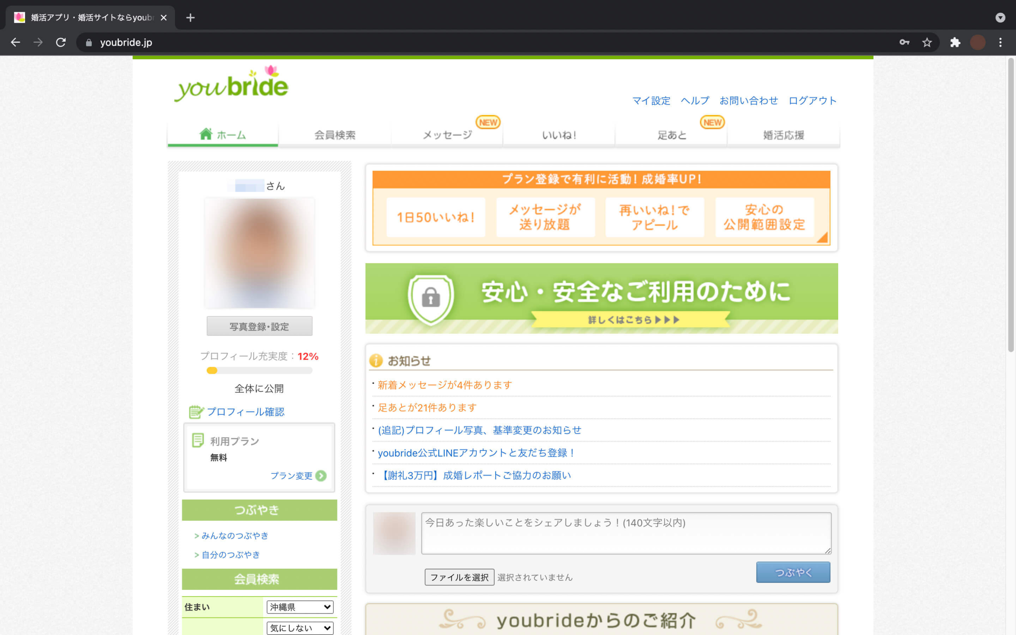Image resolution: width=1016 pixels, height=635 pixels.
Task: Click the green house home icon
Action: pyautogui.click(x=206, y=134)
